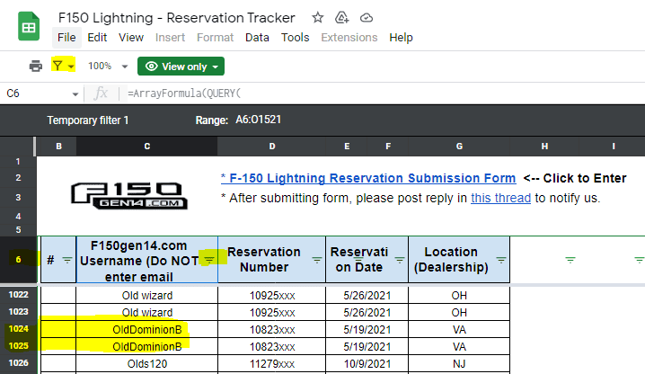Click the F150 Gen14.com logo image
The width and height of the screenshot is (645, 374).
[128, 195]
